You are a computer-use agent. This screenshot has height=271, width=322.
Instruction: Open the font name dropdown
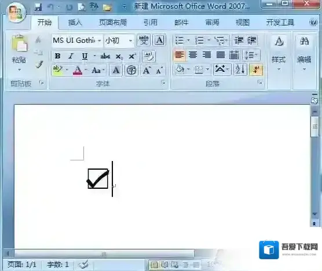pyautogui.click(x=100, y=41)
